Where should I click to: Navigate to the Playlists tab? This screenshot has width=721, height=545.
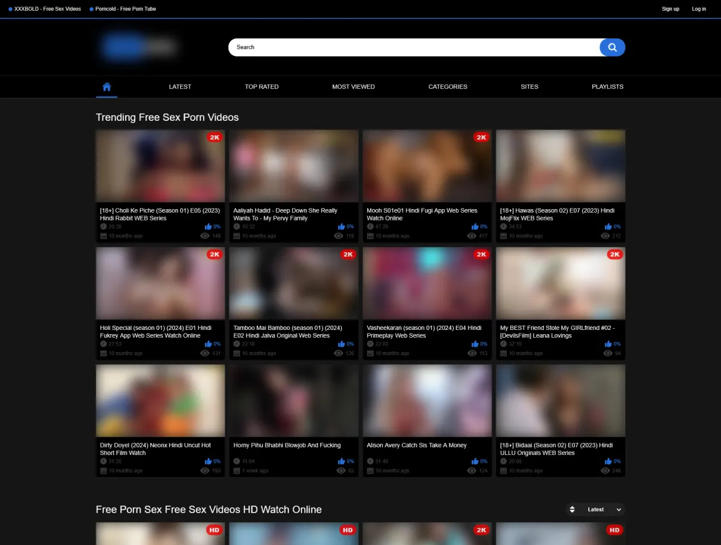click(607, 87)
